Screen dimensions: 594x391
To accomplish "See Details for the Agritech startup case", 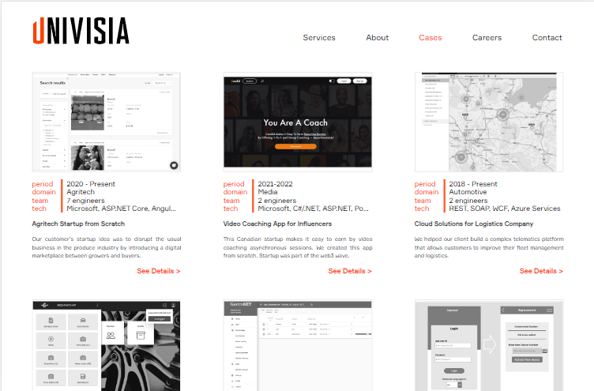I will coord(158,271).
